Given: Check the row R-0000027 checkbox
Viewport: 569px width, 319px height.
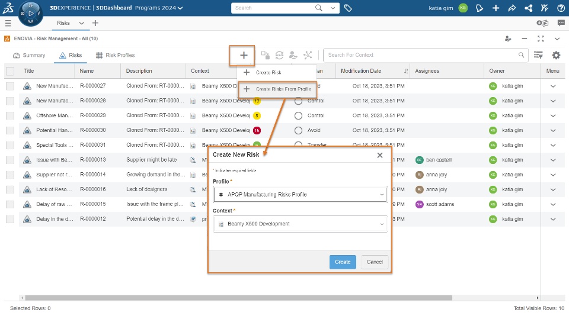Looking at the screenshot, I should click(x=10, y=86).
